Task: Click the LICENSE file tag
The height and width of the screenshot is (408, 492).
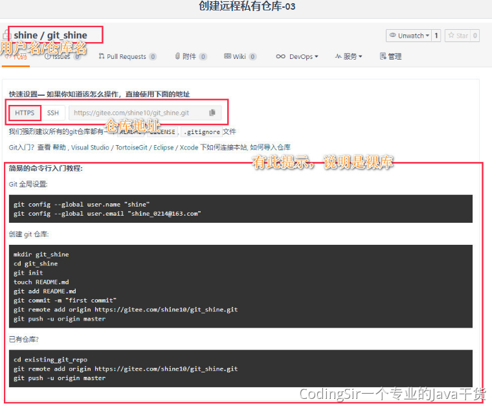Action: (162, 132)
